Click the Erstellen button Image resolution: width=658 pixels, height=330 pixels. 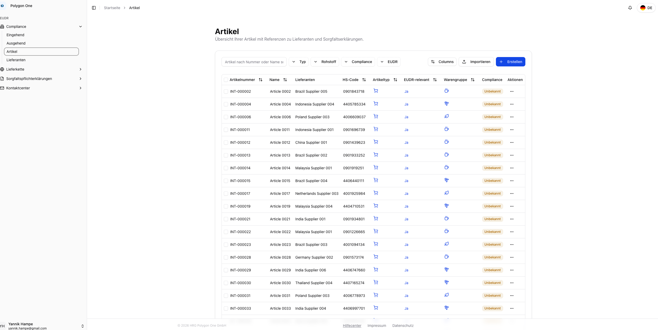(x=510, y=62)
